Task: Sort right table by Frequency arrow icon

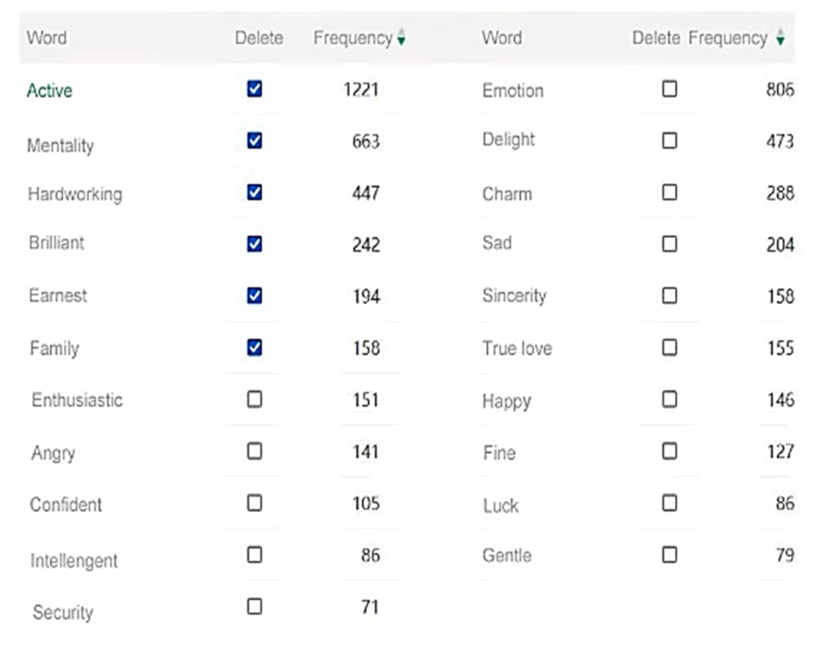Action: (780, 37)
